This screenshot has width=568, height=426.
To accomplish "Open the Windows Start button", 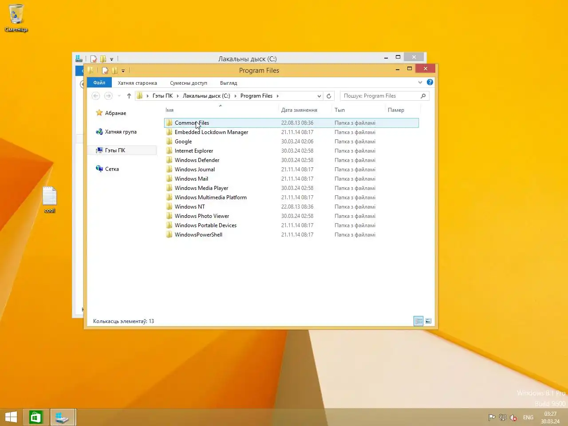I will click(x=11, y=417).
